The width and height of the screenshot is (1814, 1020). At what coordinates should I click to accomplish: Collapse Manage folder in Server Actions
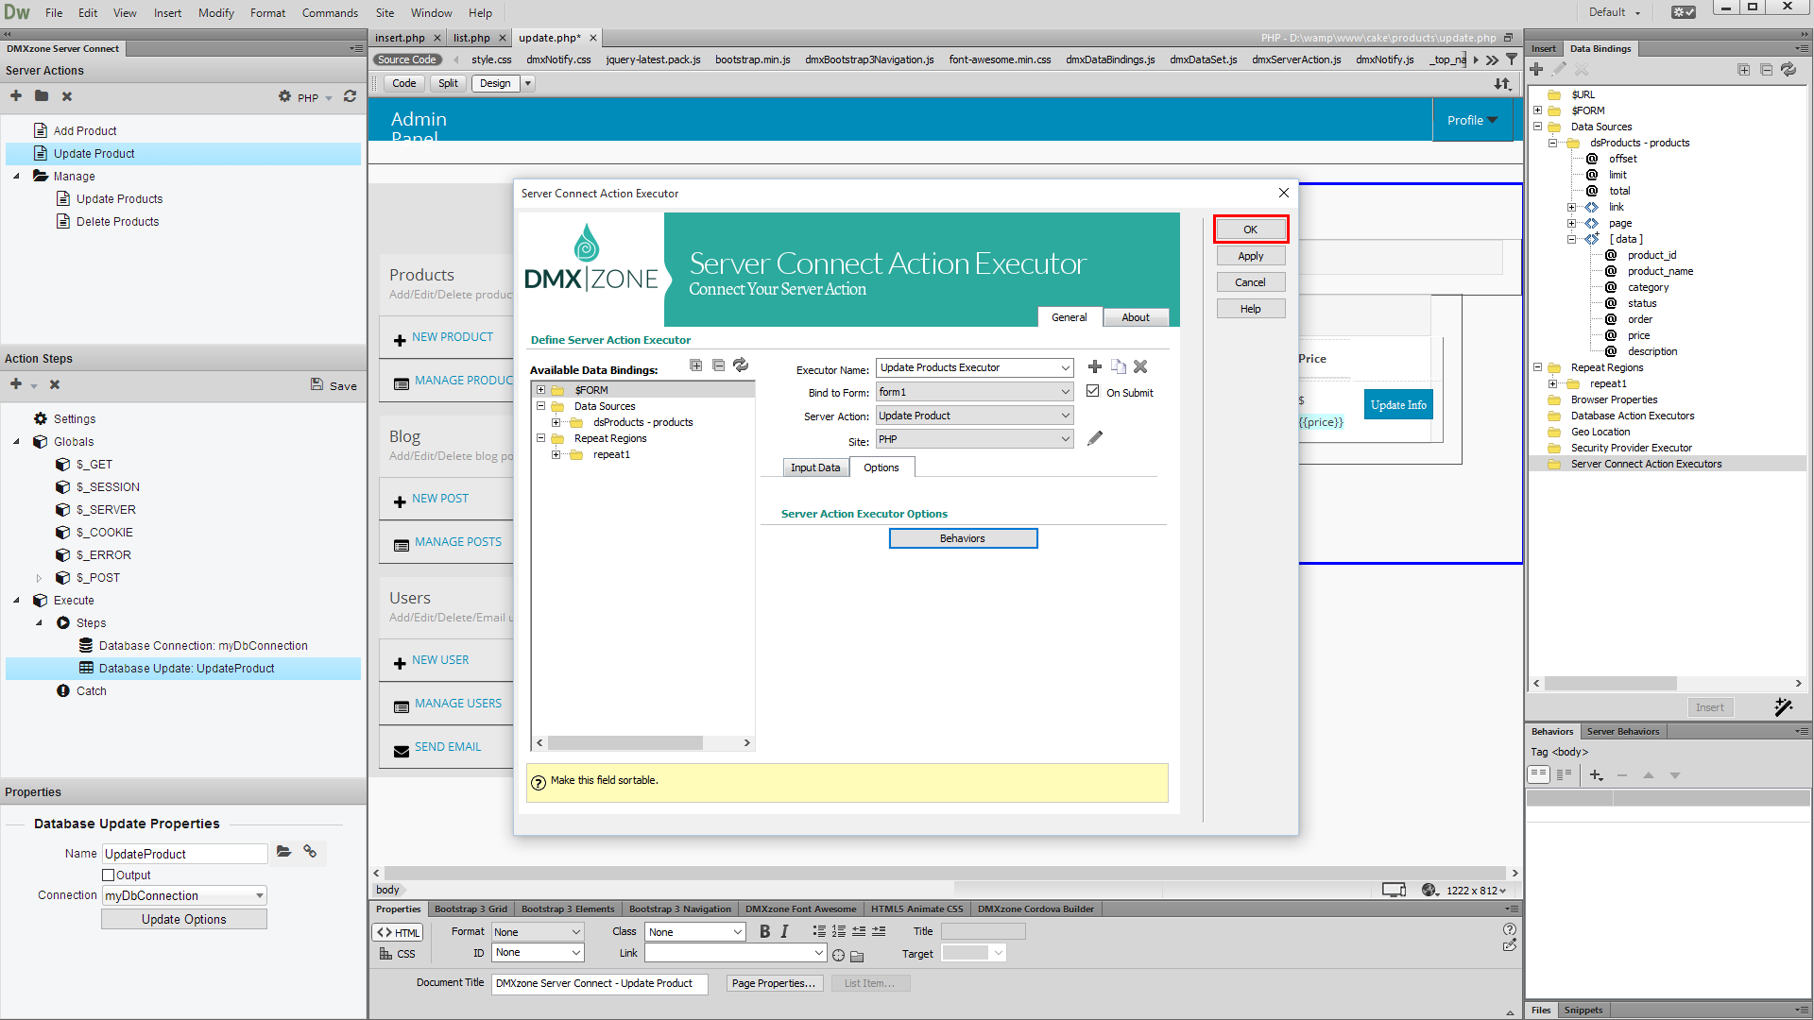(x=16, y=177)
